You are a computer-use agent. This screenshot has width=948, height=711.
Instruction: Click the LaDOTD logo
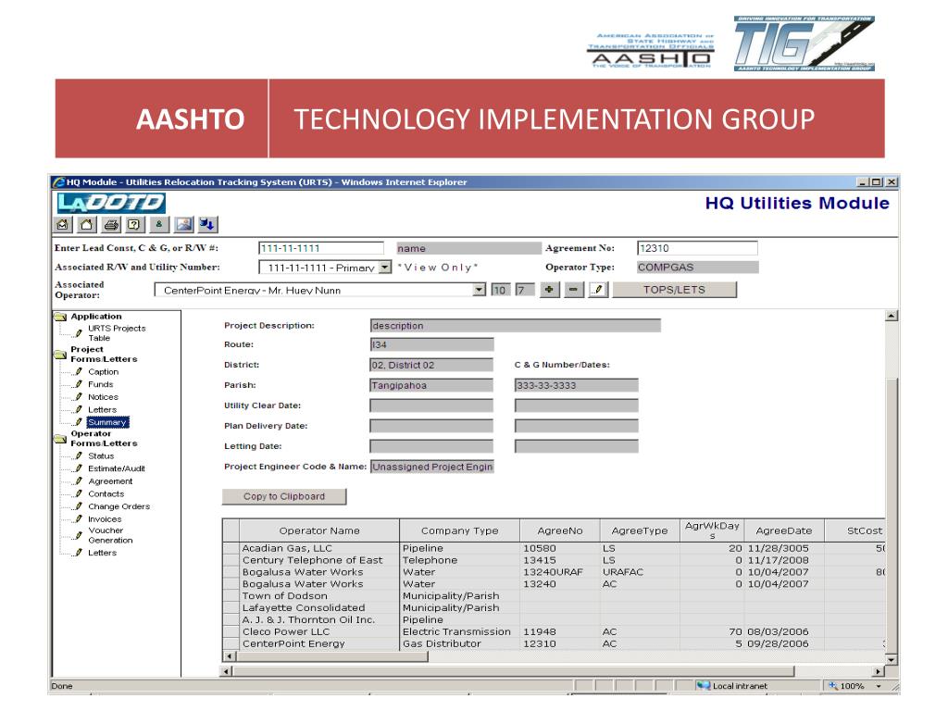(111, 203)
